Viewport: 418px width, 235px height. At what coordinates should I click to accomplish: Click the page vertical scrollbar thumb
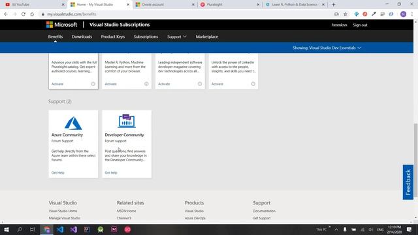point(415,161)
